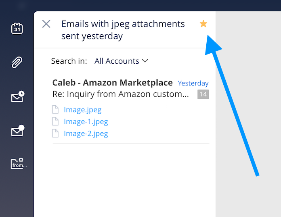Open the Image.jpeg attachment
The image size is (281, 217).
click(82, 109)
